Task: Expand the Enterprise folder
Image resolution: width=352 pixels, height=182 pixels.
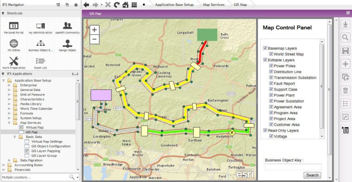Action: (9, 85)
